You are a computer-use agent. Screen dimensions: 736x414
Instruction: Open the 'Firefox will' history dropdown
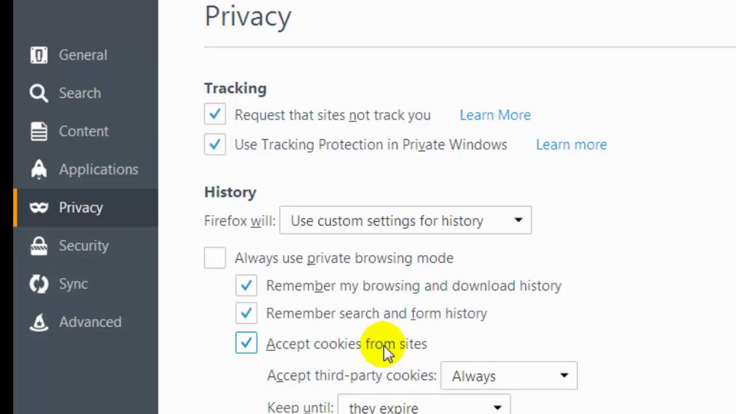tap(405, 220)
